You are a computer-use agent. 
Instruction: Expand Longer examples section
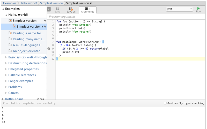[6, 81]
